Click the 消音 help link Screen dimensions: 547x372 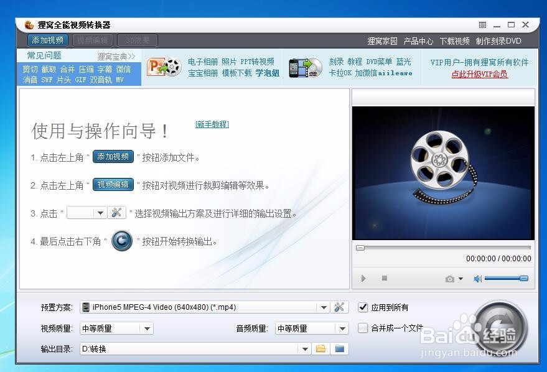30,80
